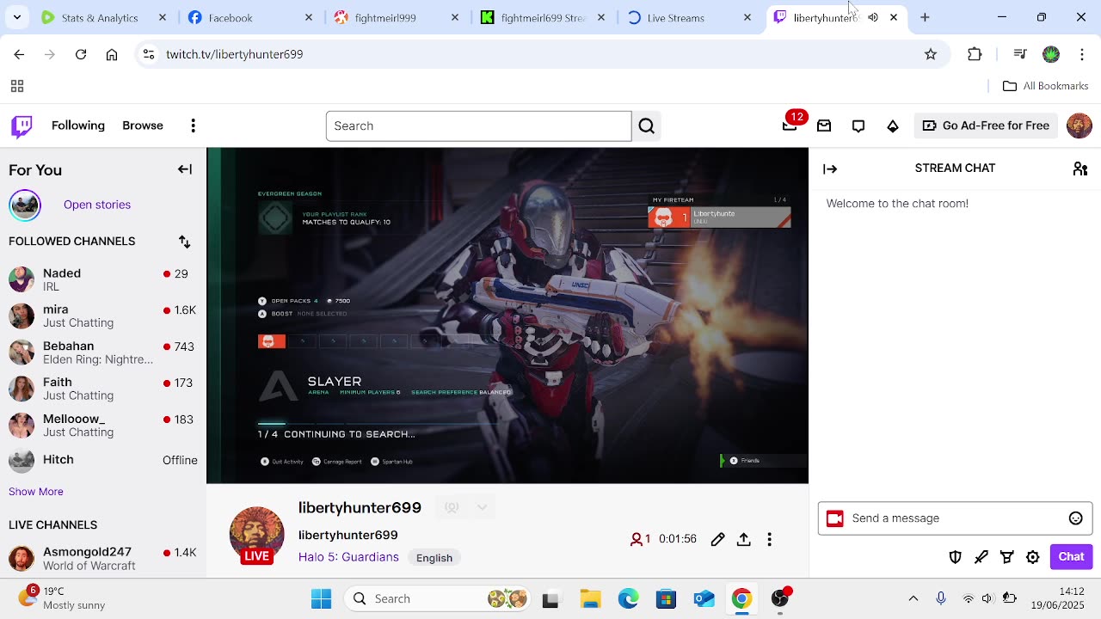The height and width of the screenshot is (619, 1101).
Task: Open the user profile avatar menu
Action: 1079,126
